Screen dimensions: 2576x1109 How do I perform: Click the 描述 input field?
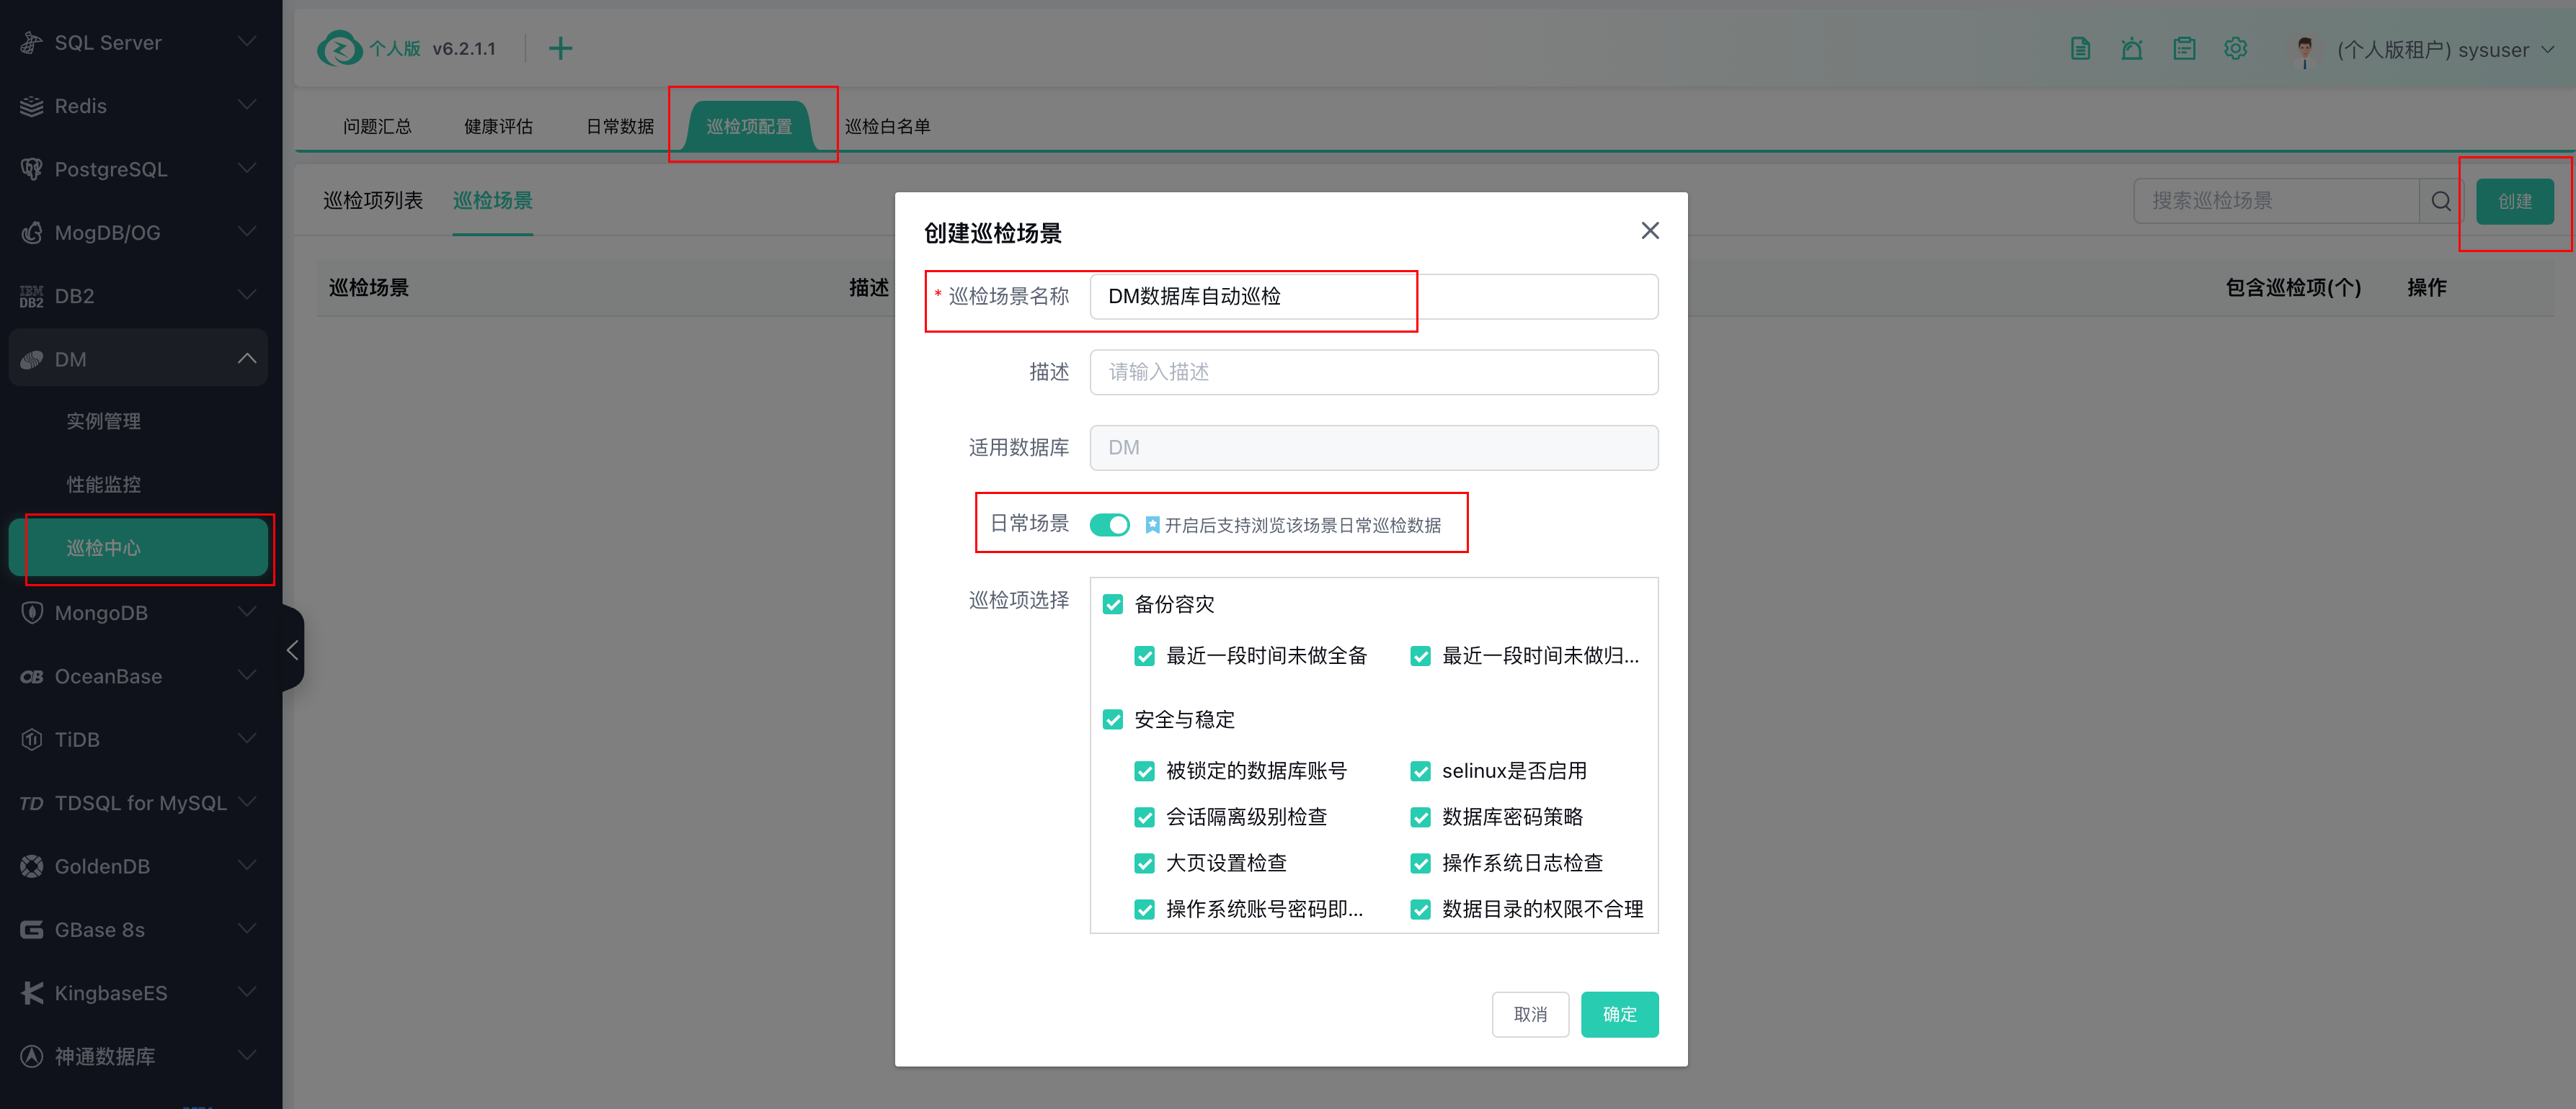1373,372
